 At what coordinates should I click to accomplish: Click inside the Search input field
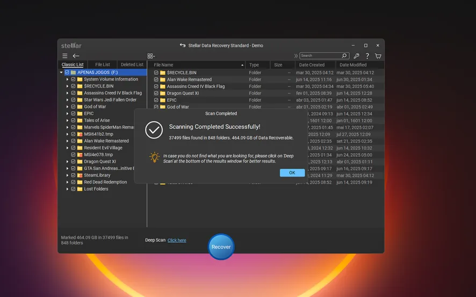(x=320, y=56)
